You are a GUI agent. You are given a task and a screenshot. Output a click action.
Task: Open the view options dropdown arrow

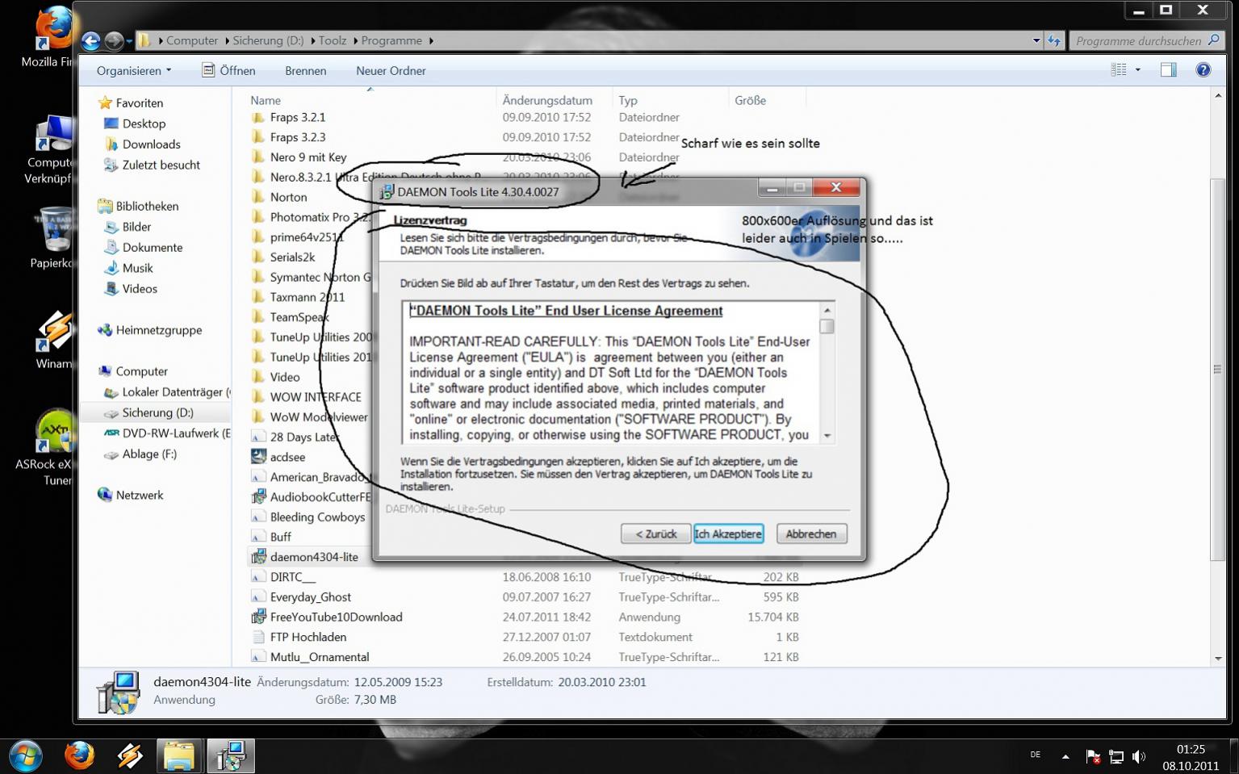[x=1138, y=70]
